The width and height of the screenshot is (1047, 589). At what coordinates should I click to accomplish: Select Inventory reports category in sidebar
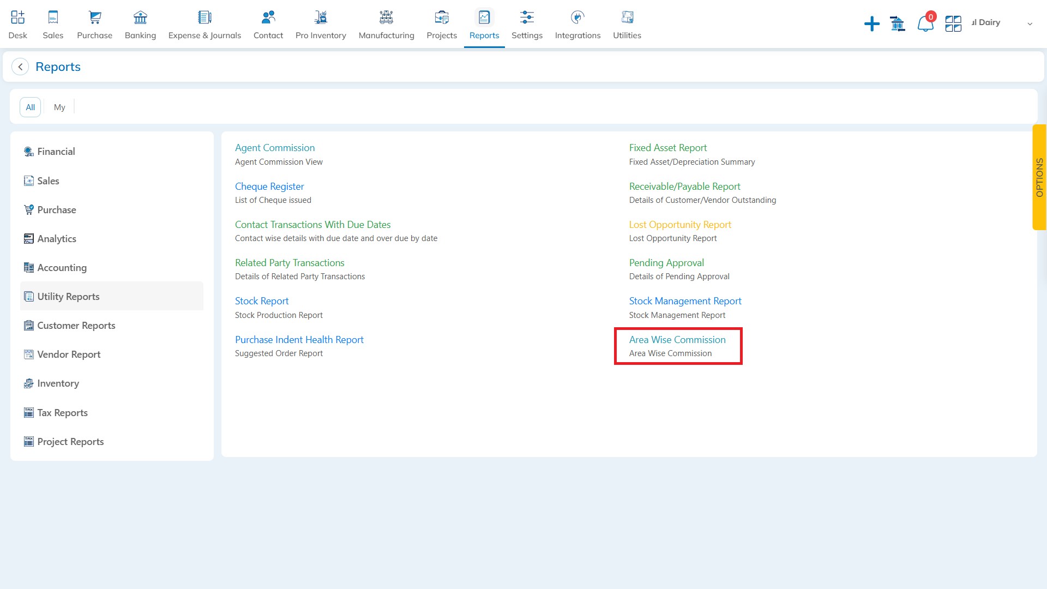click(x=111, y=383)
